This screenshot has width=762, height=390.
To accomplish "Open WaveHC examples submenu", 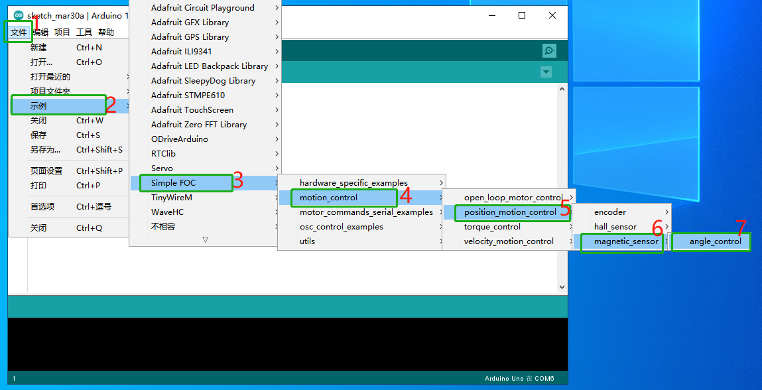I will (x=206, y=212).
